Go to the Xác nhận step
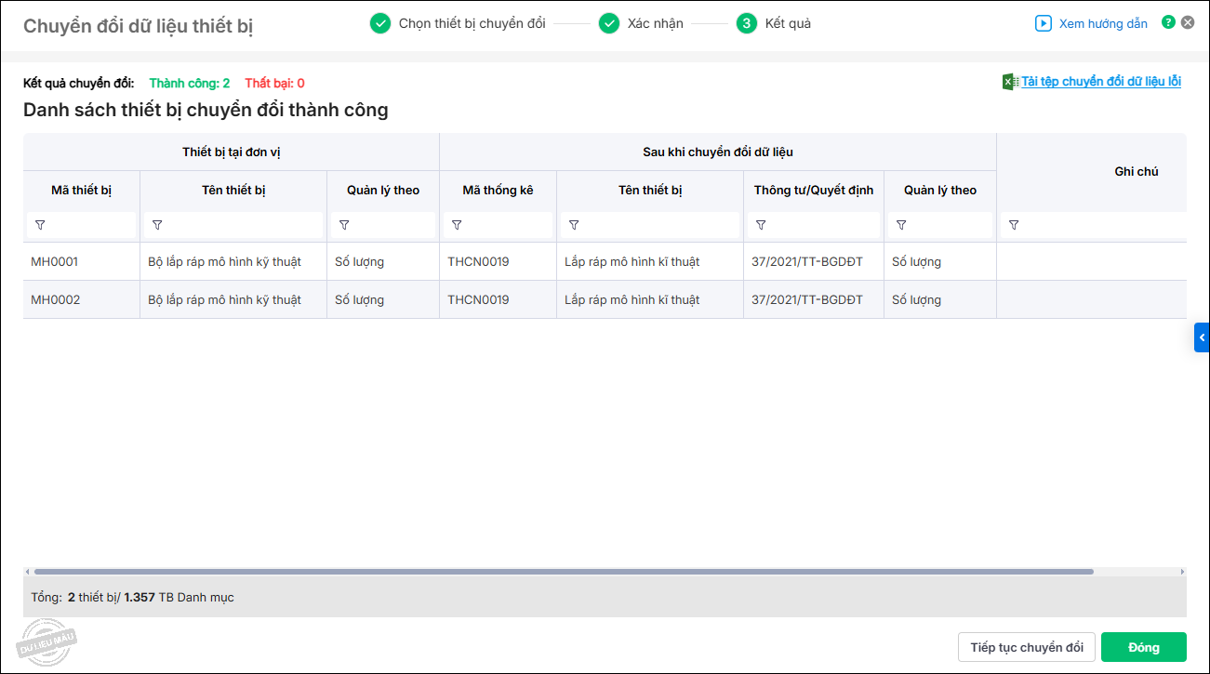 [x=655, y=23]
